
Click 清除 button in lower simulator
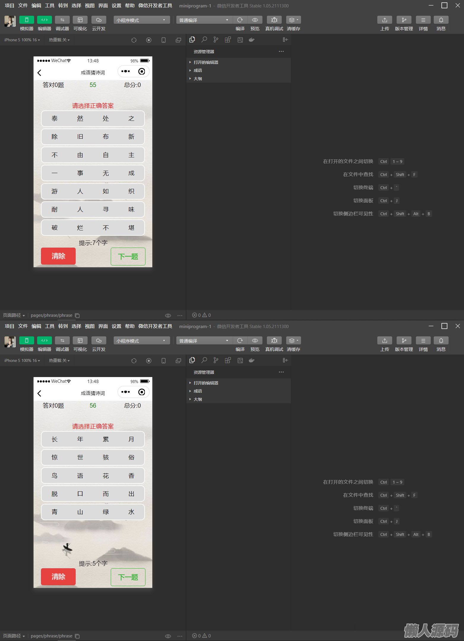[58, 577]
